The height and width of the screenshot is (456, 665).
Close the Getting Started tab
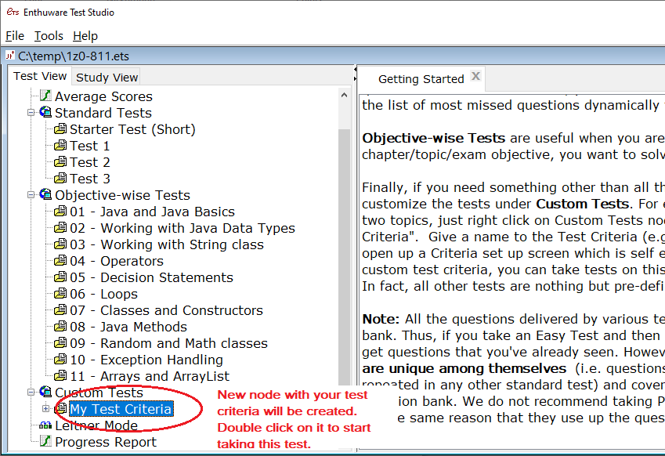pyautogui.click(x=475, y=77)
